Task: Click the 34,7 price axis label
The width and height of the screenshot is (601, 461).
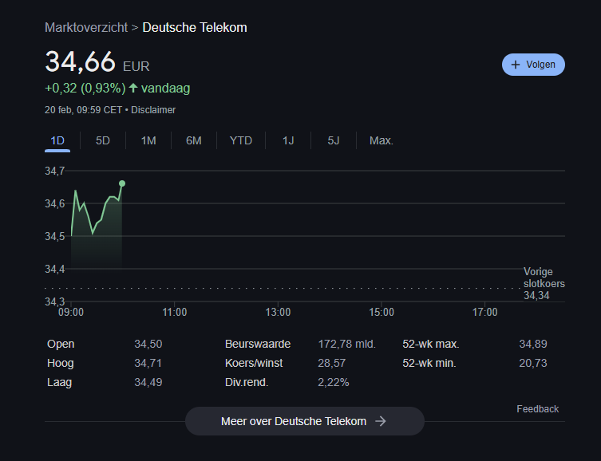Action: (55, 171)
